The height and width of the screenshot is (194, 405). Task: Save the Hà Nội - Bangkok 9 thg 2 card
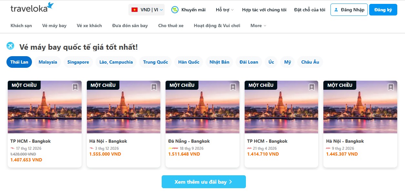(391, 87)
